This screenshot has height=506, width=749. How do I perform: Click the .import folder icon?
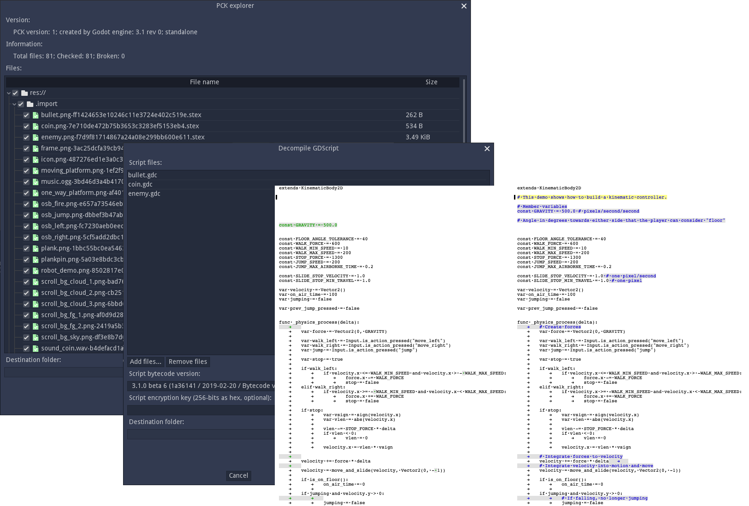(30, 104)
